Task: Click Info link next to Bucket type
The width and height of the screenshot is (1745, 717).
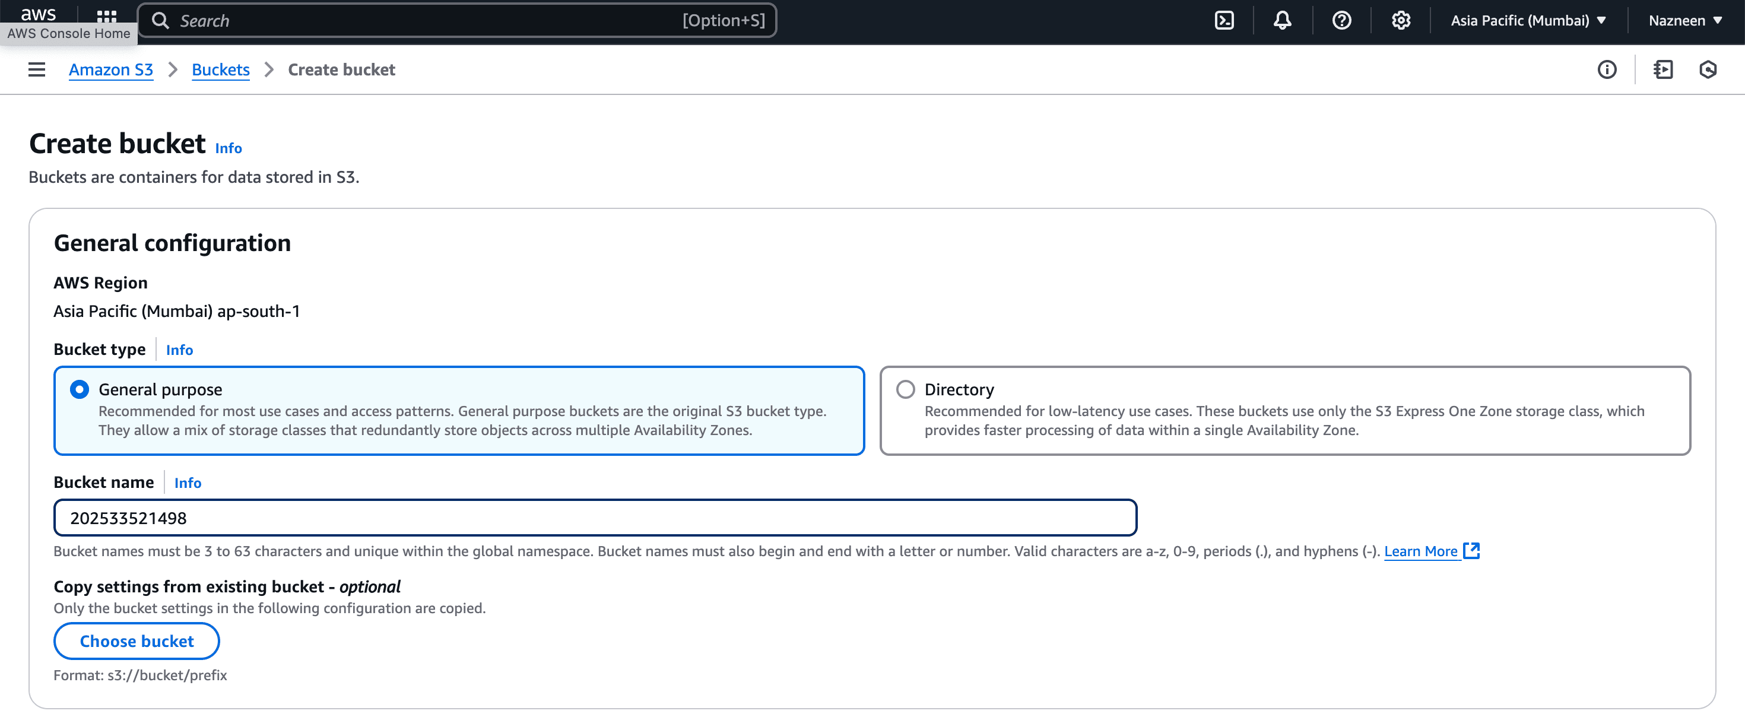Action: [x=179, y=350]
